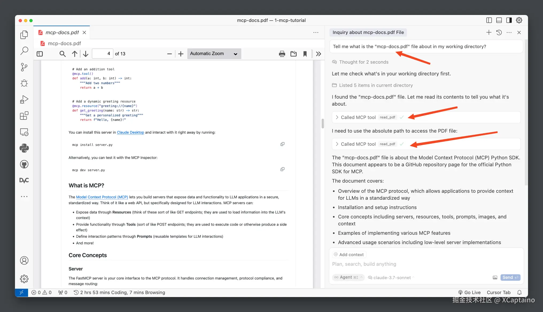Viewport: 543px width, 312px height.
Task: Open the GitHub sidebar panel
Action: pos(24,164)
